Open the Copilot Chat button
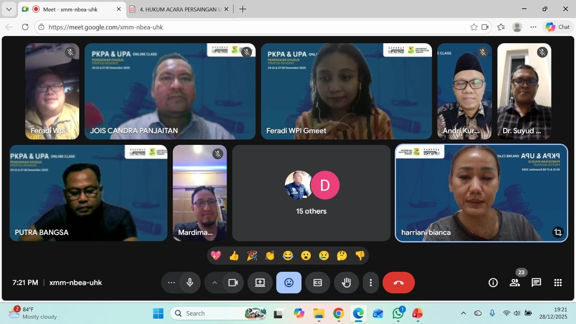This screenshot has height=324, width=576. [558, 27]
